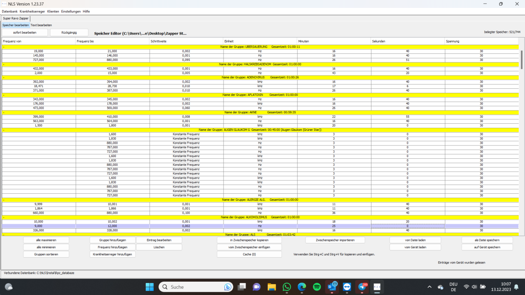The image size is (525, 295).
Task: Open the Datenbank menu
Action: coord(10,11)
